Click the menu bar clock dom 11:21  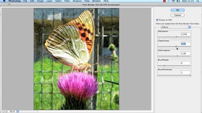(x=188, y=1)
